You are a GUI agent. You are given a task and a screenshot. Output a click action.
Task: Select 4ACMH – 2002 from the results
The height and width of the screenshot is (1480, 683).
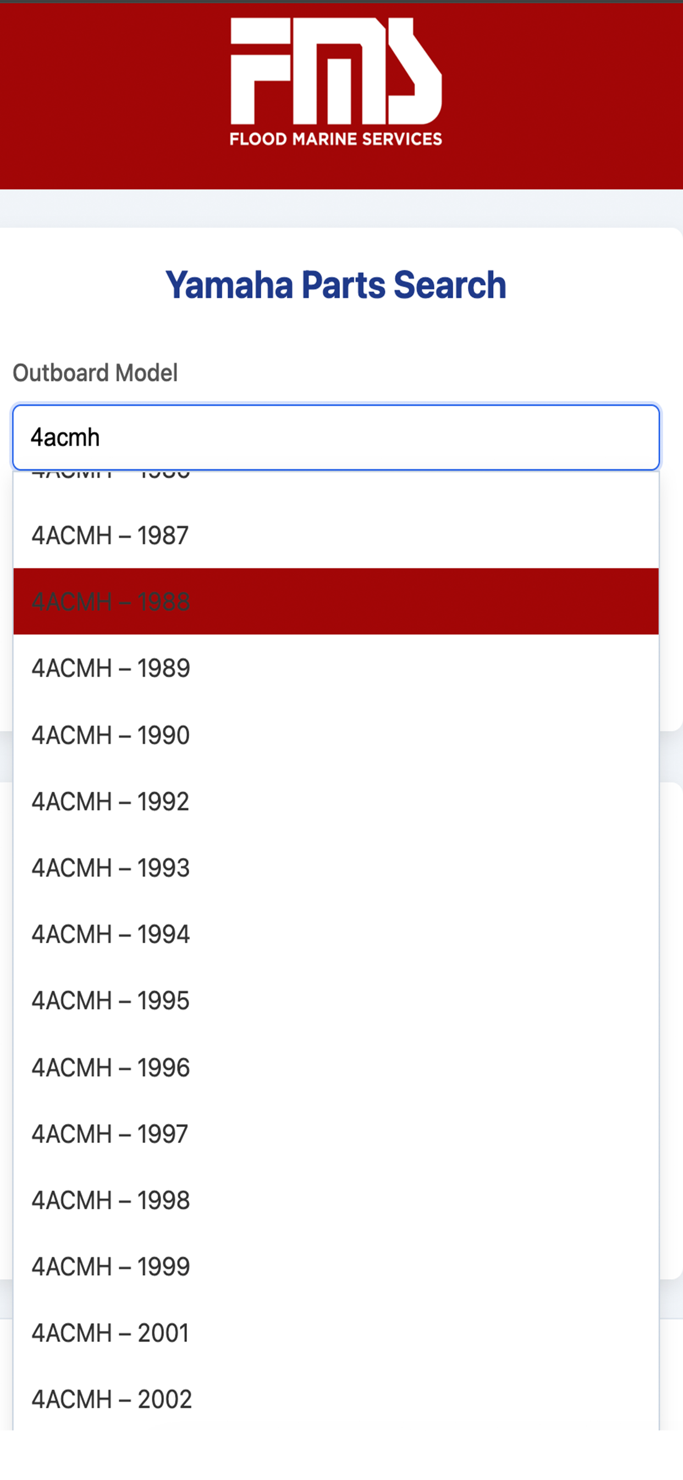coord(336,1400)
